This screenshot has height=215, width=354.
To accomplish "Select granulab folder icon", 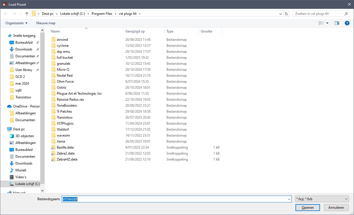I will click(53, 64).
